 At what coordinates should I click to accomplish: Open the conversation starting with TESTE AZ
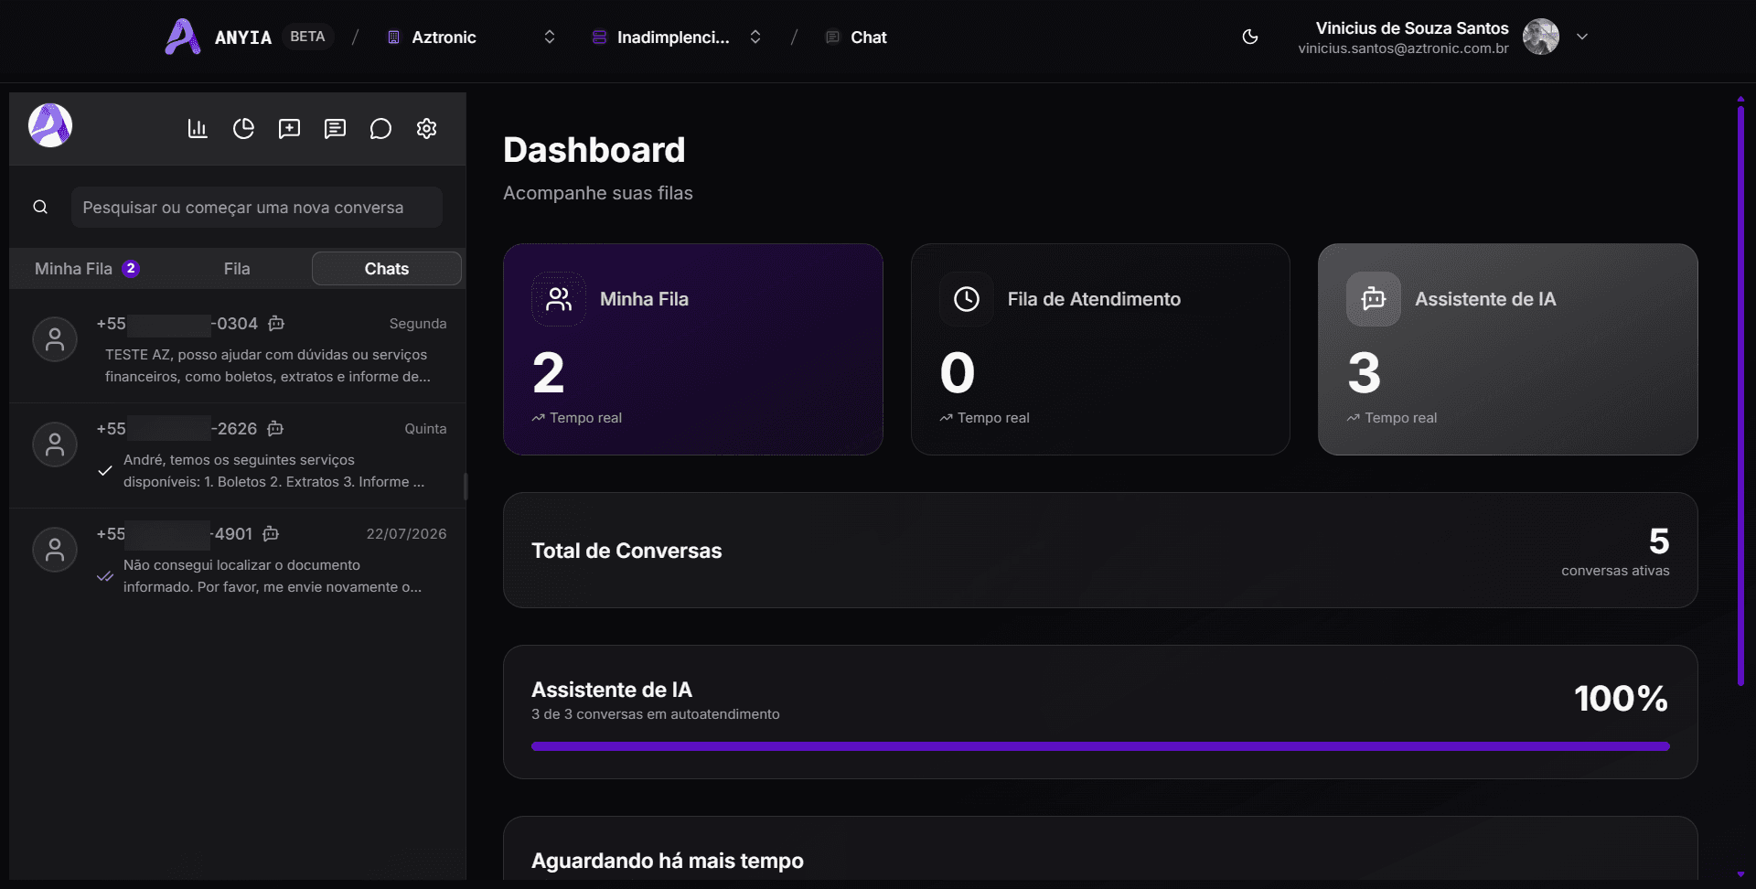point(238,350)
